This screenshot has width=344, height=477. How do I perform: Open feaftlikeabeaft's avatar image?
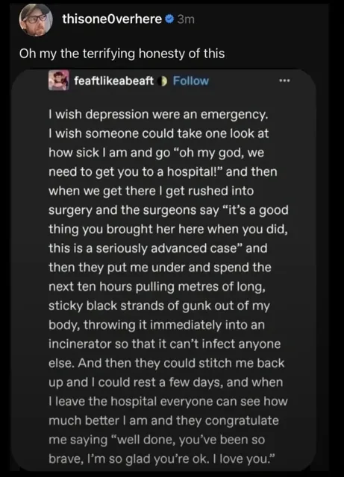58,80
